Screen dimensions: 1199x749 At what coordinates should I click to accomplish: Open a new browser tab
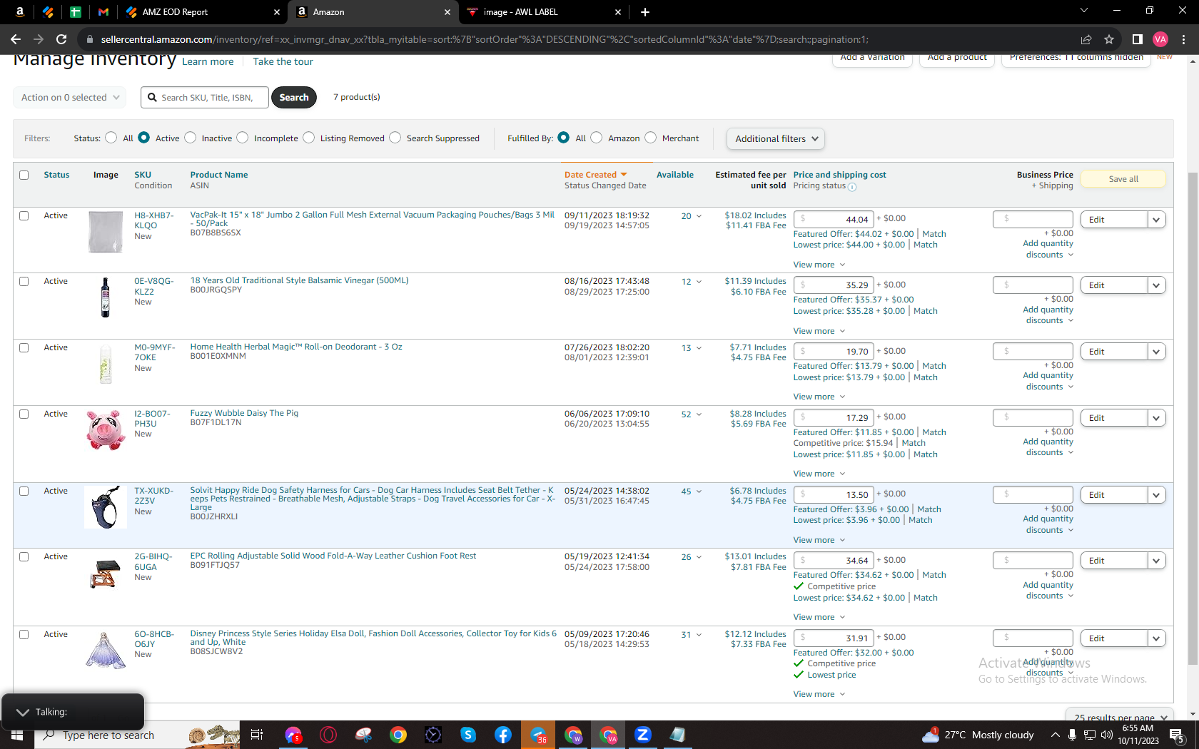click(645, 12)
